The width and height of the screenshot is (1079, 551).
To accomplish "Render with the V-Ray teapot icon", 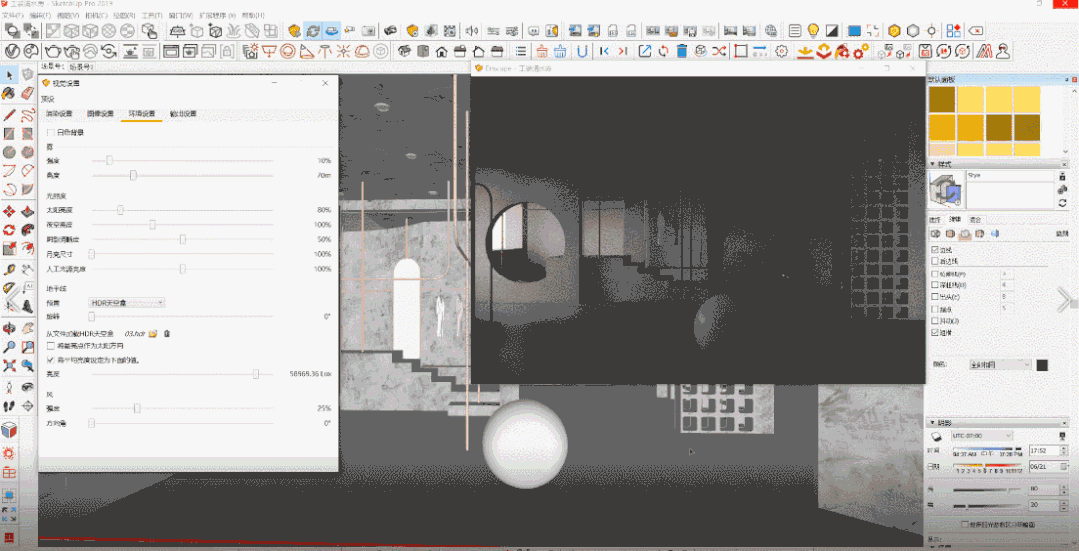I will (52, 51).
